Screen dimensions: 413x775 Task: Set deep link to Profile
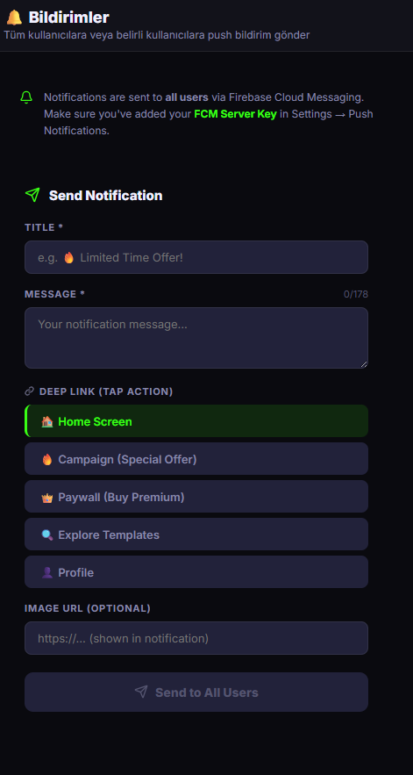pyautogui.click(x=196, y=572)
